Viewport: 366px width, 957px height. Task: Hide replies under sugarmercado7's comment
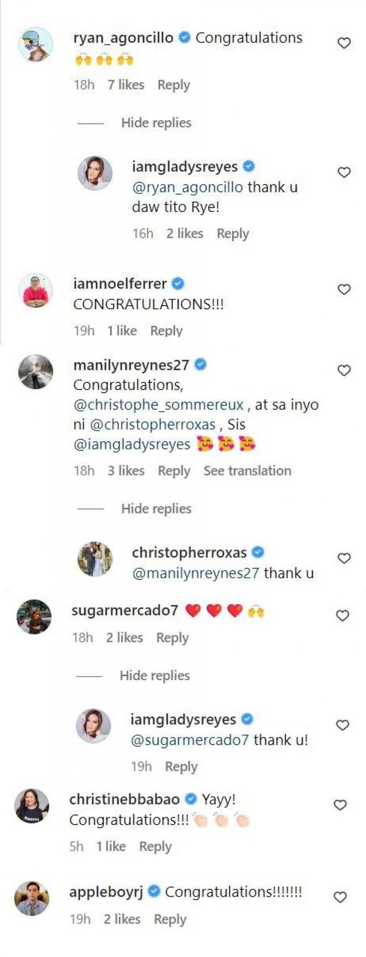click(154, 676)
